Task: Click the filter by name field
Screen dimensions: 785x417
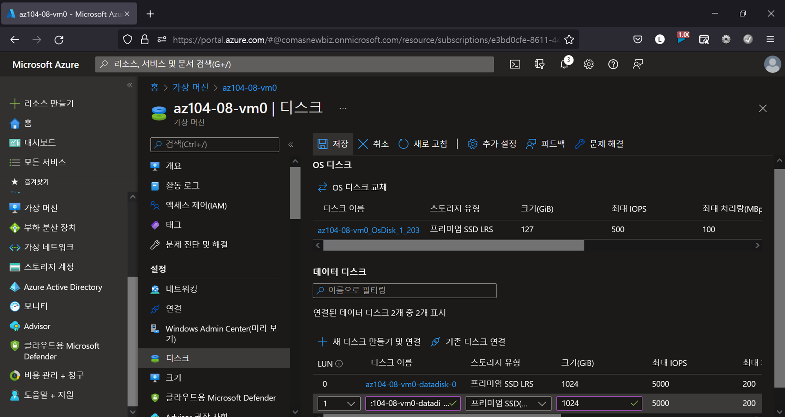Action: click(405, 291)
